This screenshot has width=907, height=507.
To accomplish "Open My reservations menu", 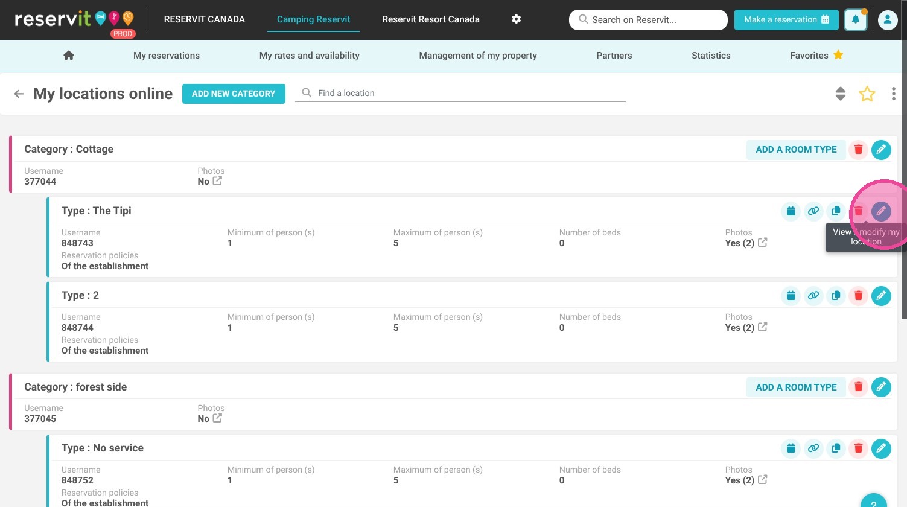I will (167, 56).
